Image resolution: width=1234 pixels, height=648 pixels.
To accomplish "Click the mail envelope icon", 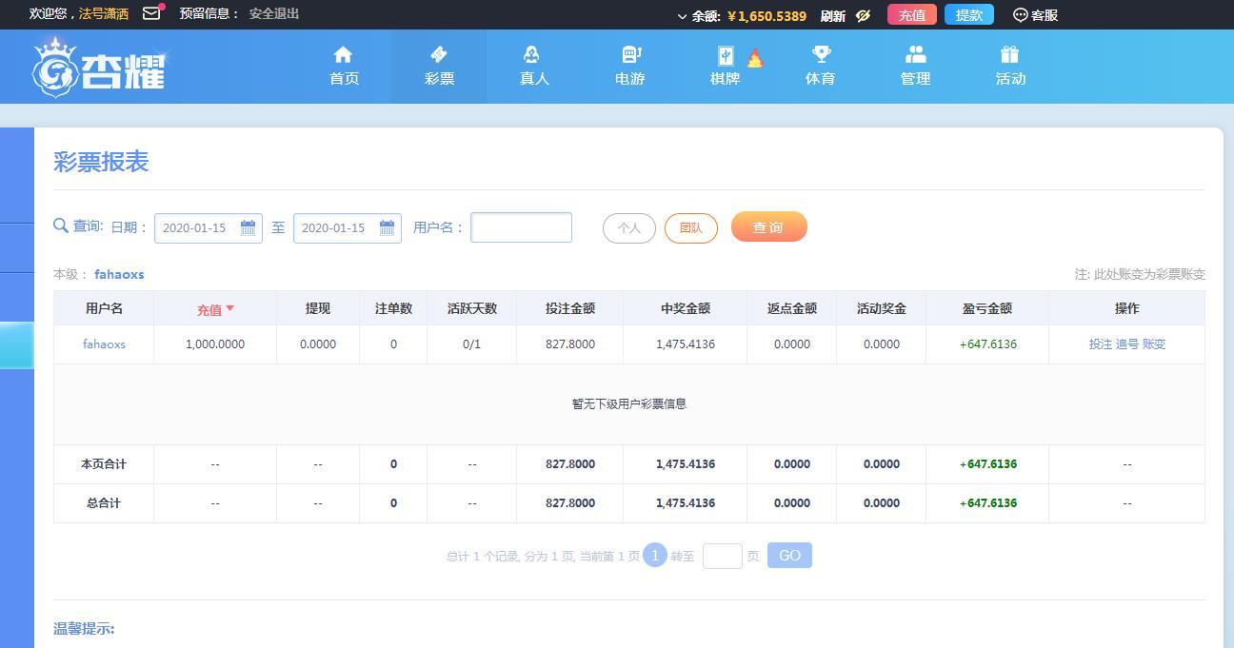I will click(151, 13).
